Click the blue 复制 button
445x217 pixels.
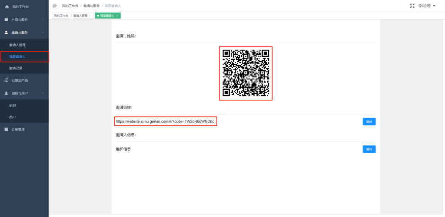click(369, 122)
